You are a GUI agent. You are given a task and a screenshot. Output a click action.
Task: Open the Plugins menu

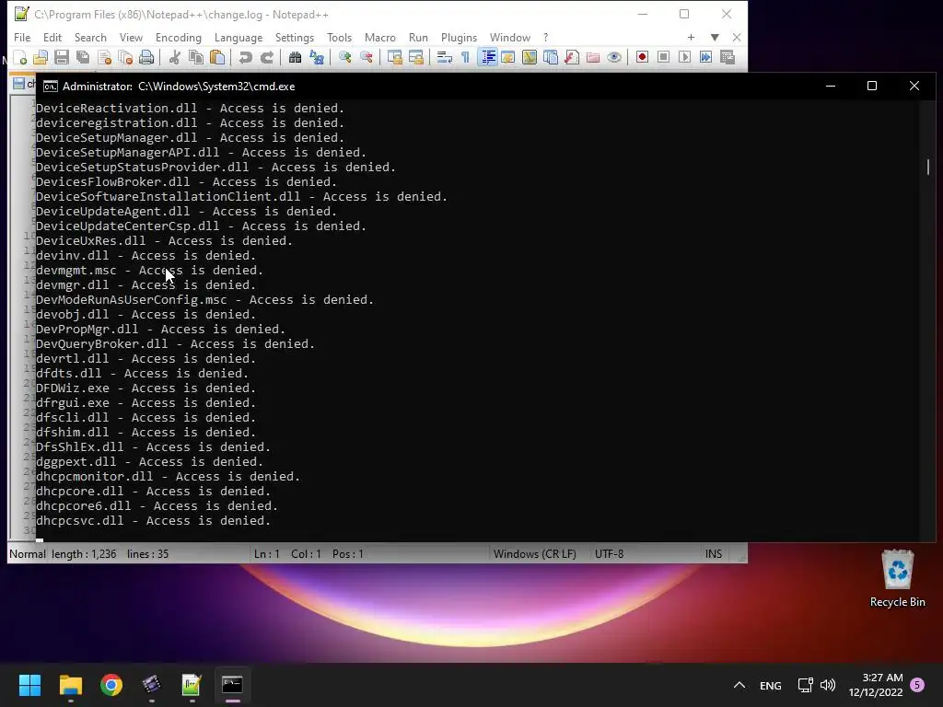[x=459, y=37]
